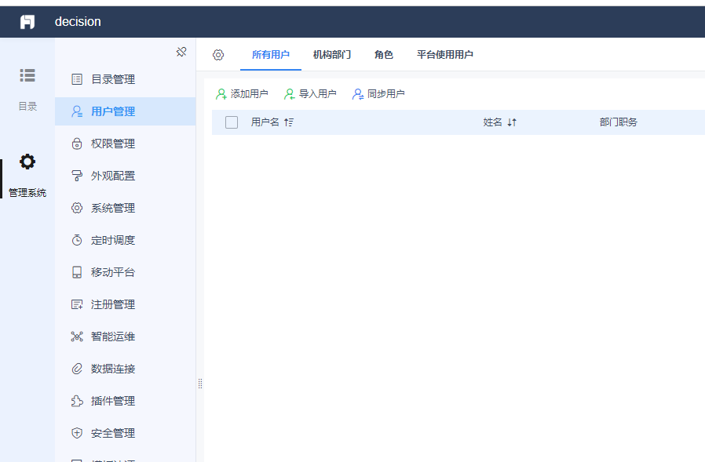Viewport: 705px width, 462px height.
Task: Open 智能运维 menu item
Action: coord(125,336)
